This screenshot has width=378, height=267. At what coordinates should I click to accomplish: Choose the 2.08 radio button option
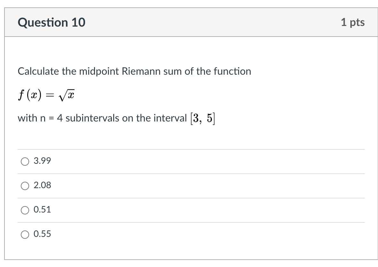[25, 186]
